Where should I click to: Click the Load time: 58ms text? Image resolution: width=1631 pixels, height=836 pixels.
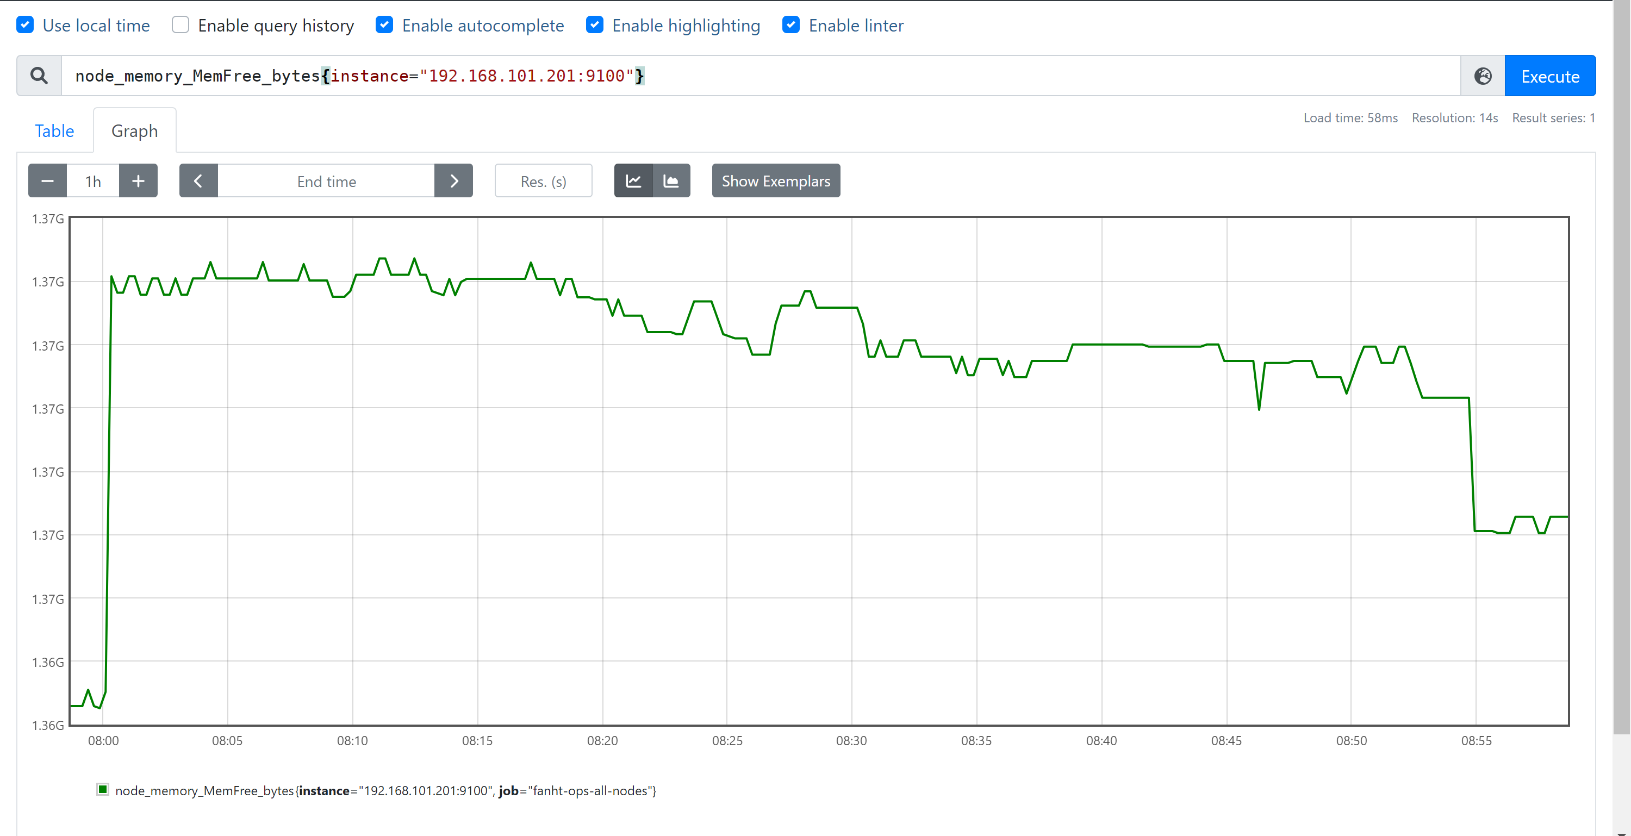tap(1350, 118)
